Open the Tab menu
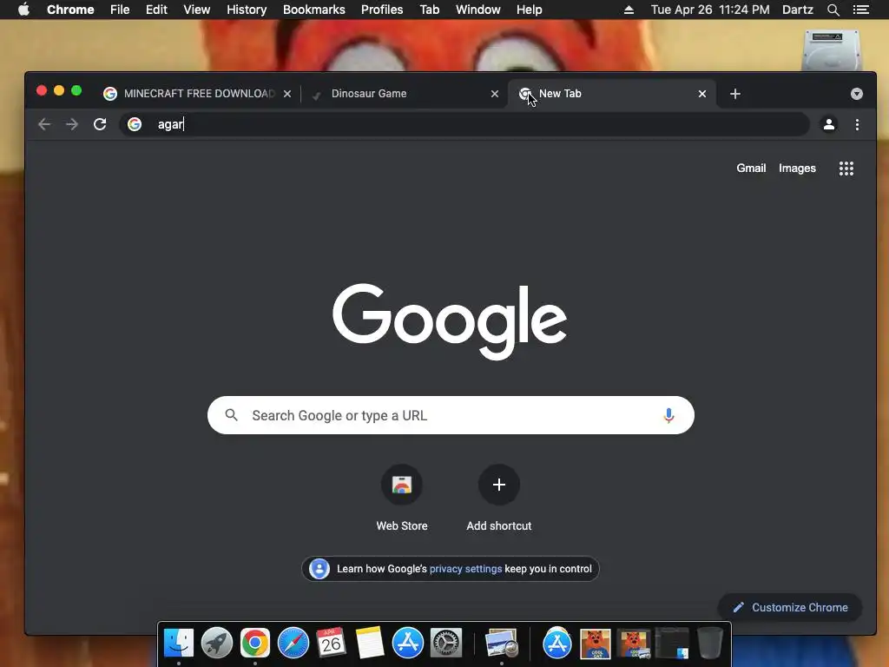 click(x=430, y=10)
